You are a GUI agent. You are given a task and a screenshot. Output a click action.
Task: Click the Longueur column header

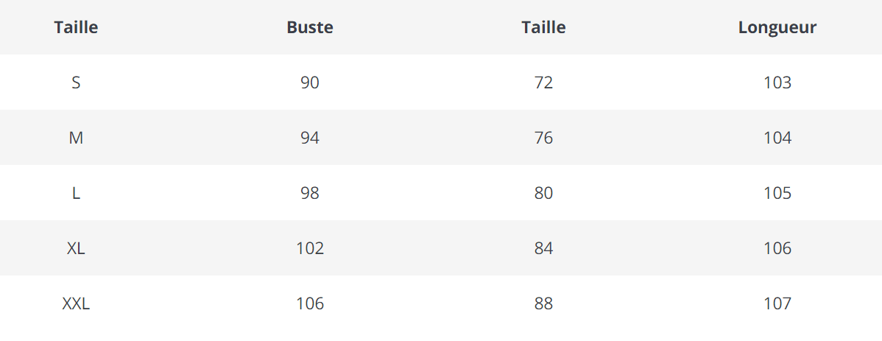click(x=777, y=28)
